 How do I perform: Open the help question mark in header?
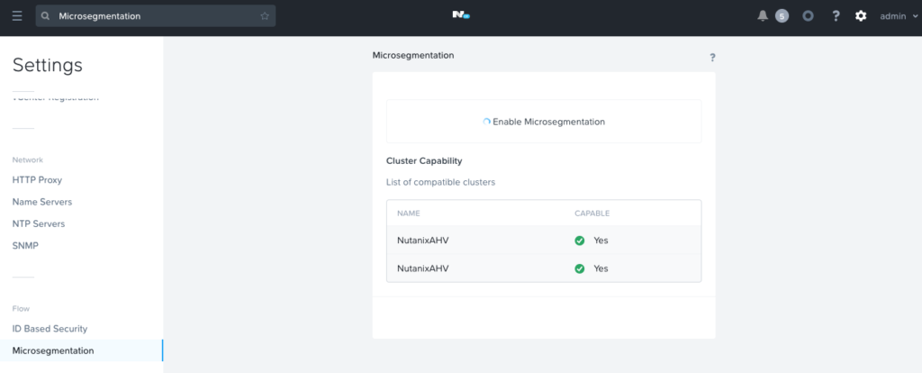point(836,16)
